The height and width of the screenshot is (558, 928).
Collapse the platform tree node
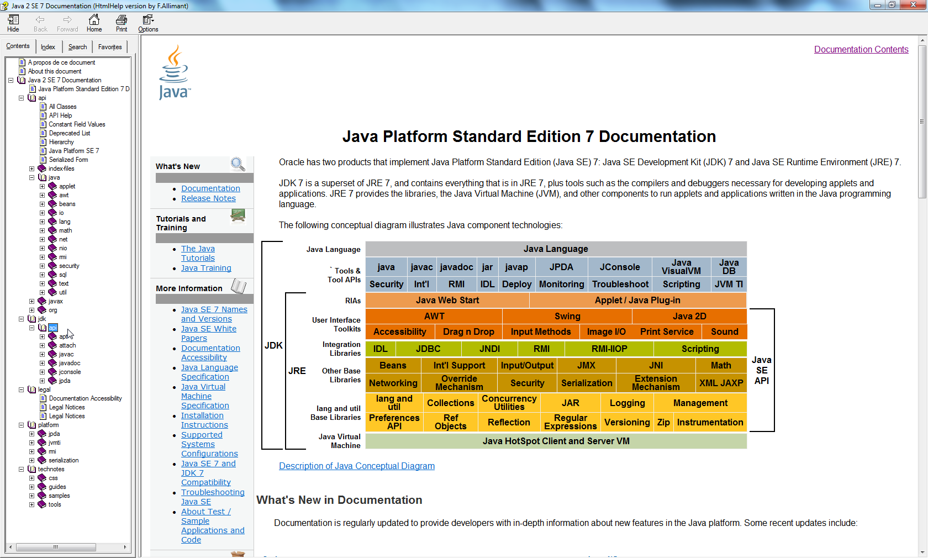(x=21, y=425)
